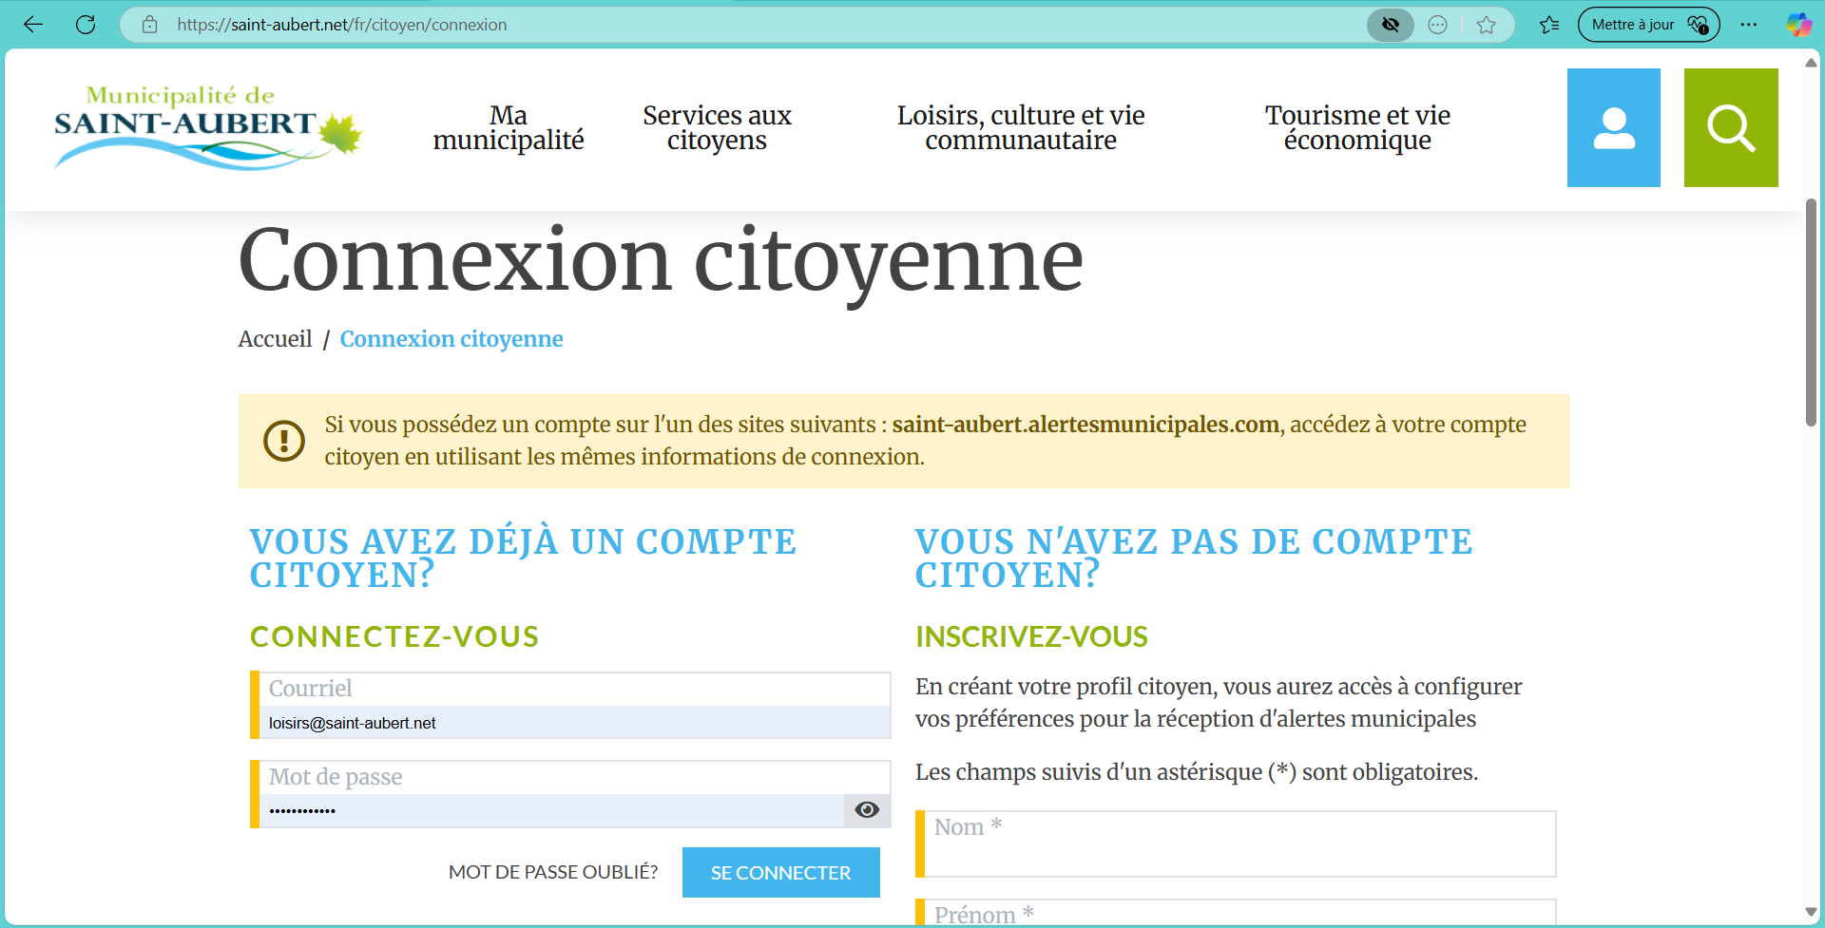Reload the page with refresh icon
Screen dimensions: 1825x928
86,25
